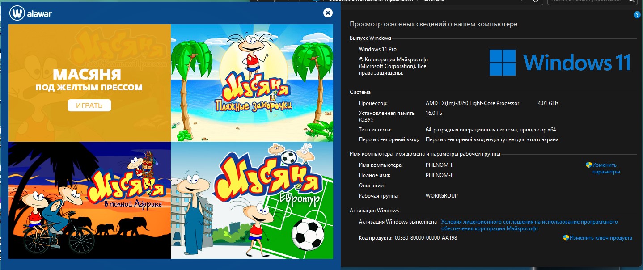Choose the Масяня Евротур game tile
Viewport: 643px width, 270px height.
click(x=252, y=200)
